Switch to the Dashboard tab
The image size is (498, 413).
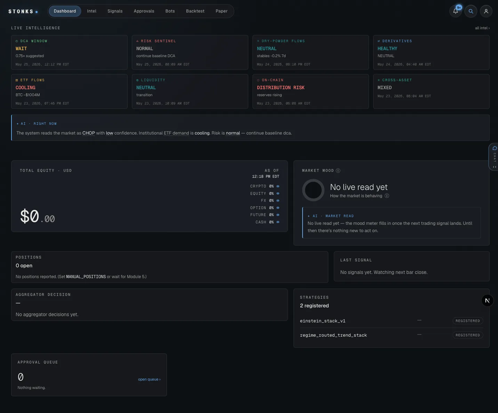(x=65, y=11)
